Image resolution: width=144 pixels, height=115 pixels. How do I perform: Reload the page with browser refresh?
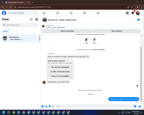click(x=11, y=7)
